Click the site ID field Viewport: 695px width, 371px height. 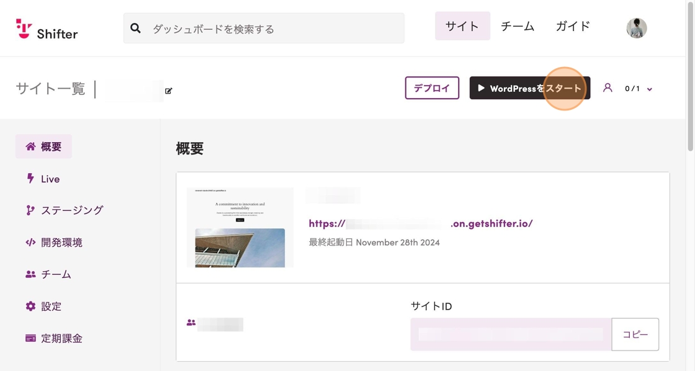pos(511,334)
